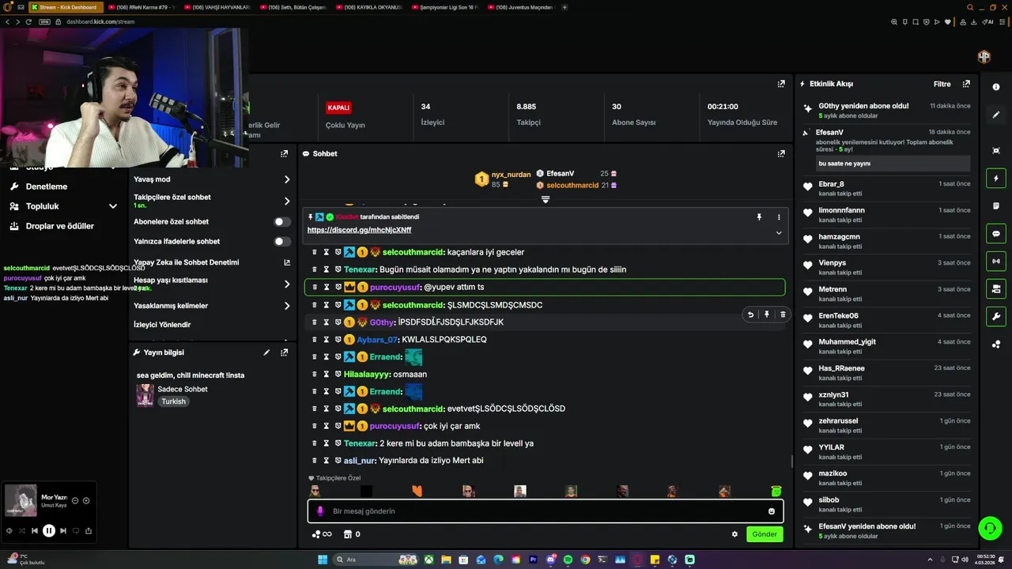Open pinned message three-dot menu
The width and height of the screenshot is (1012, 569).
click(779, 217)
